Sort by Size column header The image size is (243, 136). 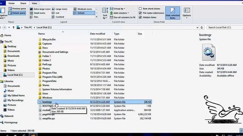[140, 34]
